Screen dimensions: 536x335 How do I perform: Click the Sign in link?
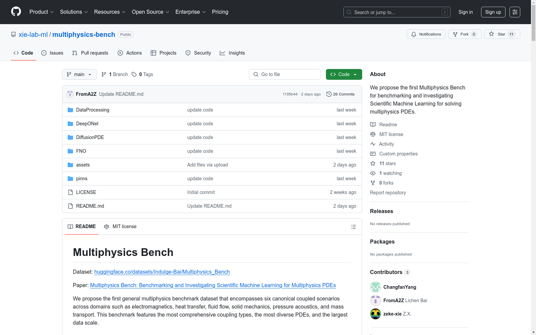466,12
